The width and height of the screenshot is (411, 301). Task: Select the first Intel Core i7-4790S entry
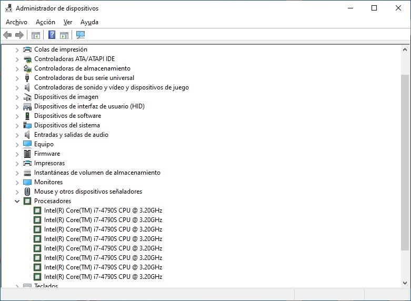tap(103, 210)
